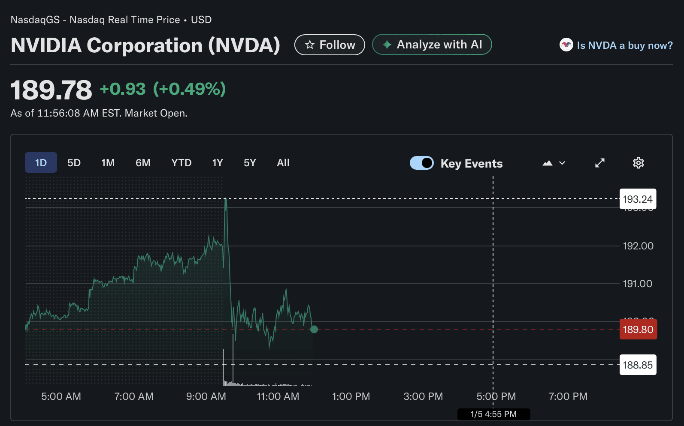This screenshot has height=426, width=684.
Task: Select the 1Y chart range
Action: pos(218,163)
